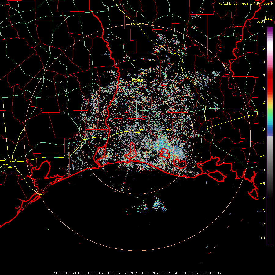Click the -1 value on the dB scale
Viewport: 275px width, 275px height.
click(262, 143)
